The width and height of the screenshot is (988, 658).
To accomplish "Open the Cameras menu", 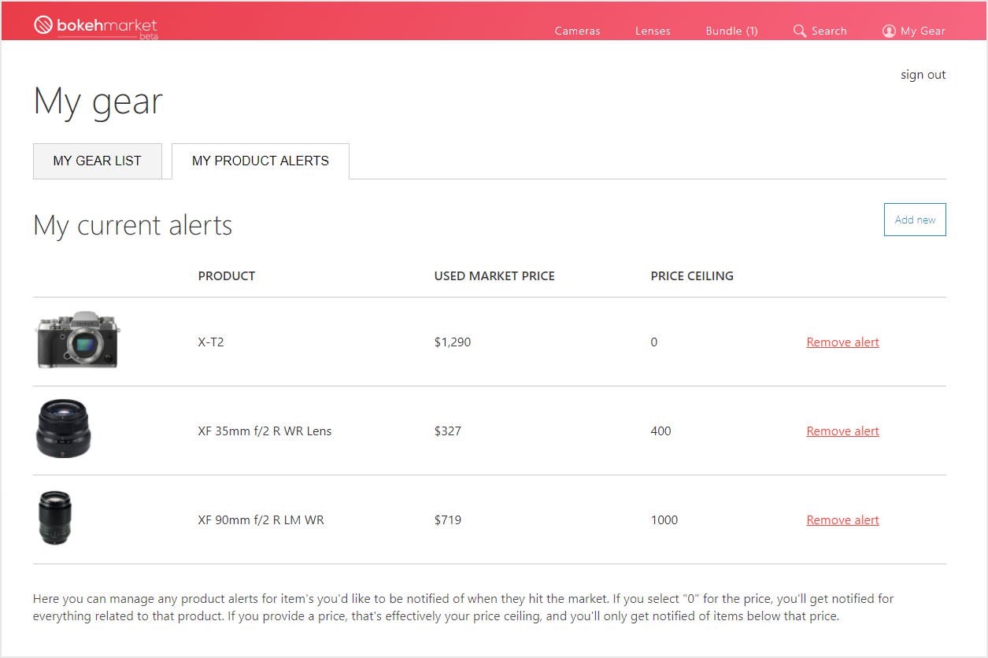I will 577,31.
